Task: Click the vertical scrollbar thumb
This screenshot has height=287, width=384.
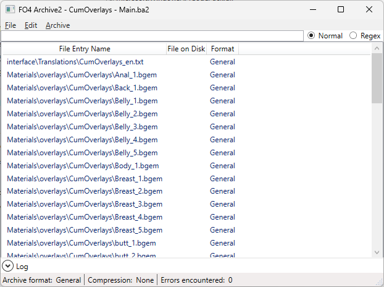Action: pyautogui.click(x=377, y=77)
